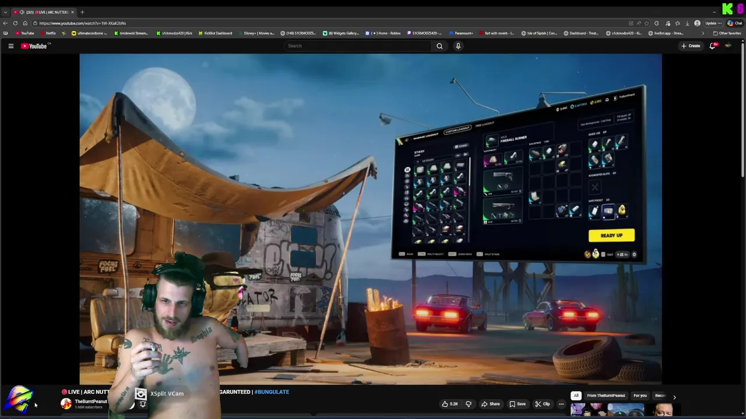The width and height of the screenshot is (746, 419).
Task: Go back with the browser back arrow
Action: tap(5, 23)
